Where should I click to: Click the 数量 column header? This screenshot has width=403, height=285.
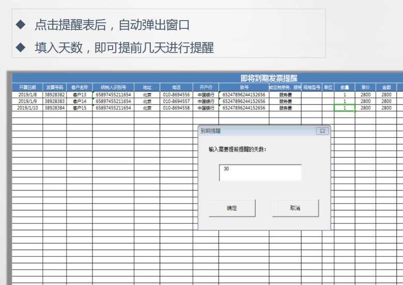(345, 87)
